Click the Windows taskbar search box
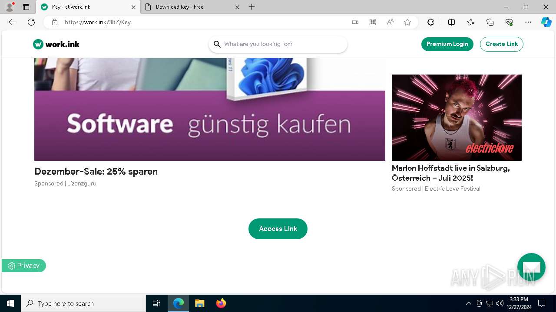Image resolution: width=556 pixels, height=312 pixels. click(x=83, y=303)
